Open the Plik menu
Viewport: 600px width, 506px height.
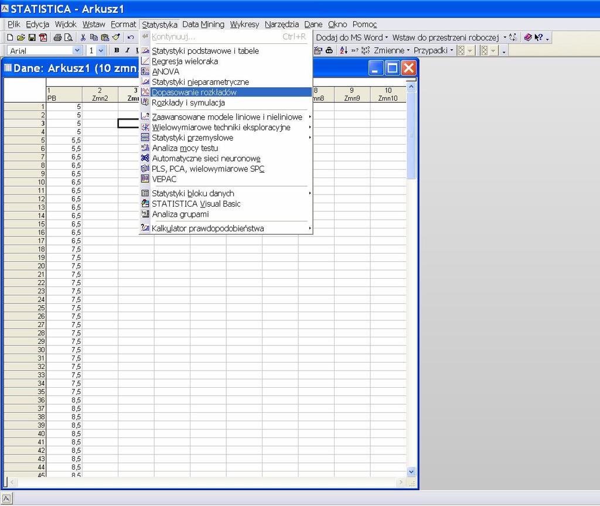pyautogui.click(x=14, y=25)
